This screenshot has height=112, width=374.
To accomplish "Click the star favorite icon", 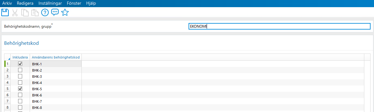I will (x=65, y=12).
